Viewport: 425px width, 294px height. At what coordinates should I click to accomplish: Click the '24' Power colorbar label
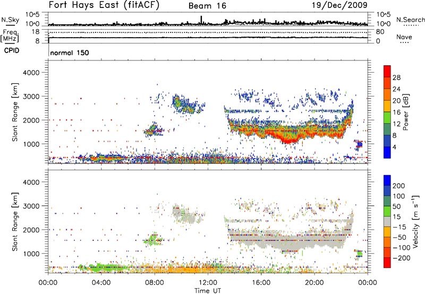tap(396, 89)
